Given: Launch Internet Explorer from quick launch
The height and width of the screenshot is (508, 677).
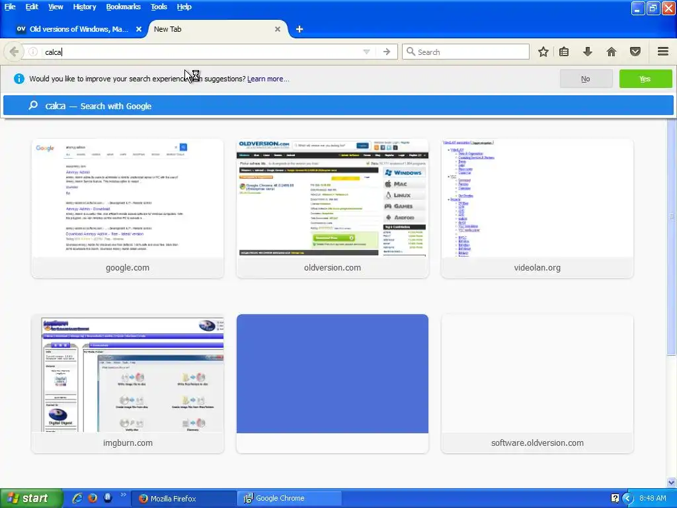Looking at the screenshot, I should click(77, 498).
